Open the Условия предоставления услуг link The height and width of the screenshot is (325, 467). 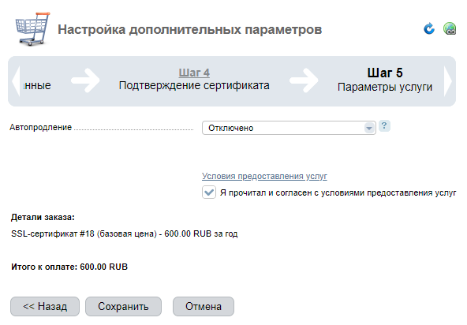tap(264, 176)
